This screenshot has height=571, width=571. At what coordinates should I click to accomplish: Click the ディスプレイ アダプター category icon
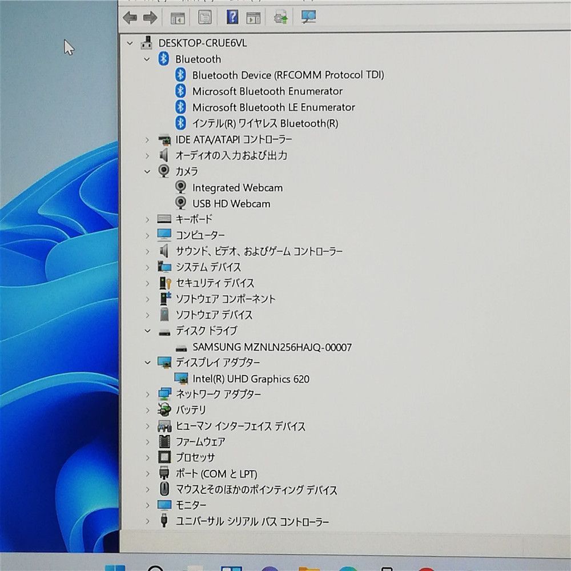[x=164, y=363]
